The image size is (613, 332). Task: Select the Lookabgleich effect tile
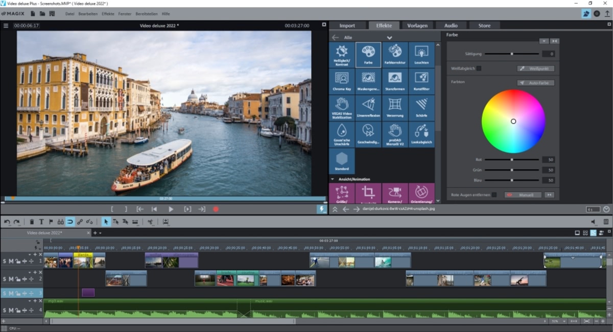click(421, 135)
